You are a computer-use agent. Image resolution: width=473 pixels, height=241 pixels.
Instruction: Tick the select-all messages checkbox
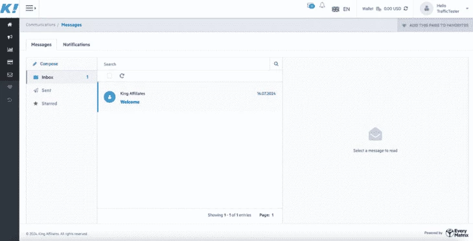click(110, 76)
